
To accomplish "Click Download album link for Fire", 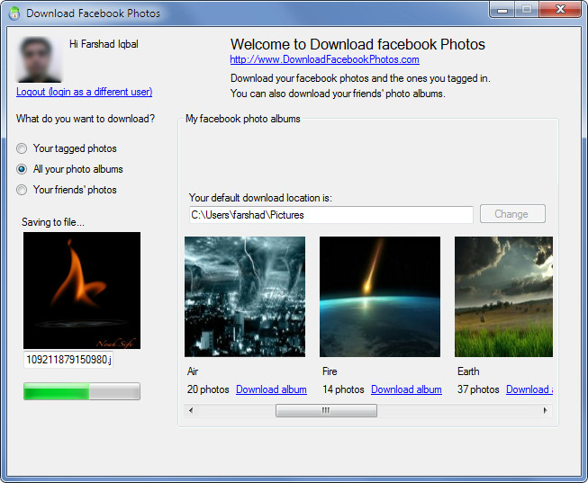I will (406, 389).
